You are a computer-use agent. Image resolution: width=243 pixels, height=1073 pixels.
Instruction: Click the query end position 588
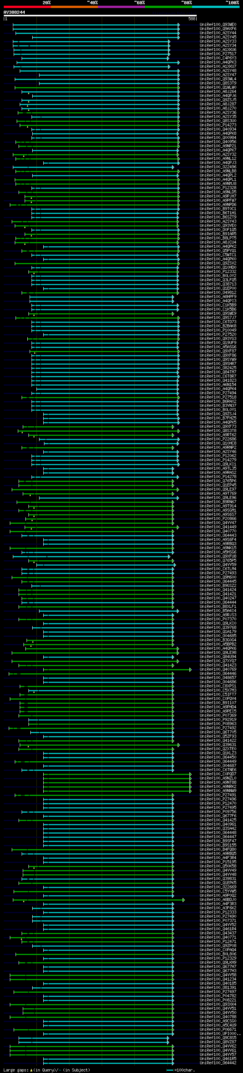click(191, 19)
